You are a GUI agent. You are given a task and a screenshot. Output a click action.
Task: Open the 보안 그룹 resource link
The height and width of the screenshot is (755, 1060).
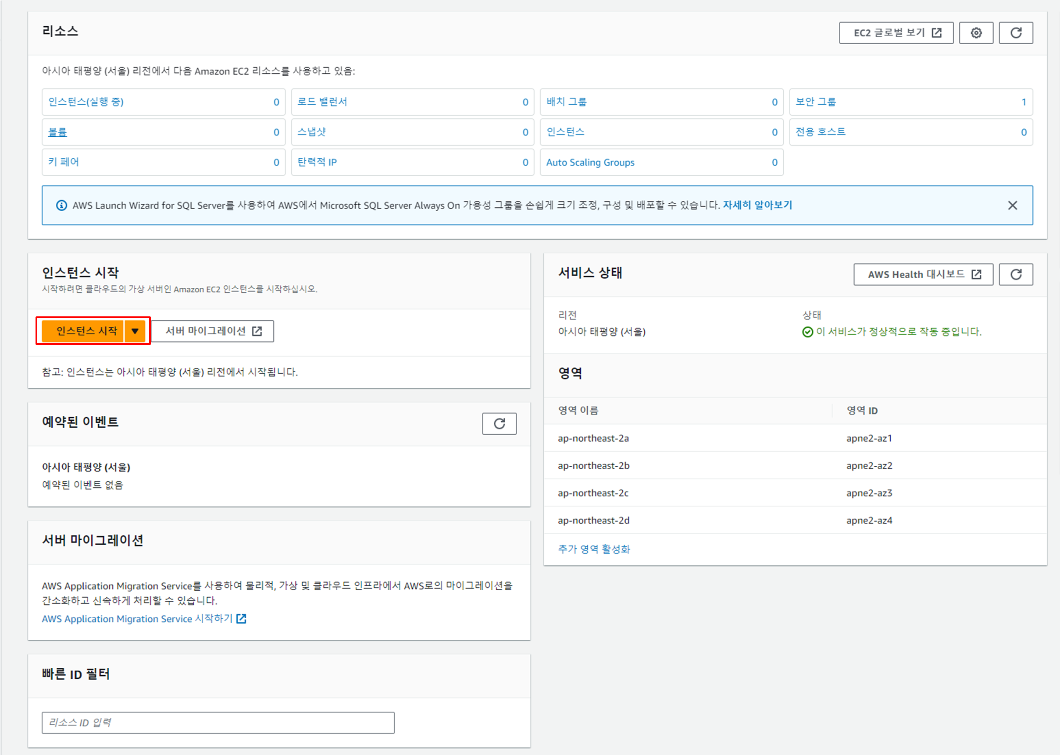click(816, 102)
